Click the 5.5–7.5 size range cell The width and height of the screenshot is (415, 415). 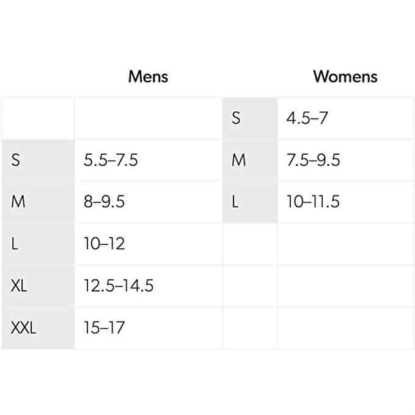(148, 160)
